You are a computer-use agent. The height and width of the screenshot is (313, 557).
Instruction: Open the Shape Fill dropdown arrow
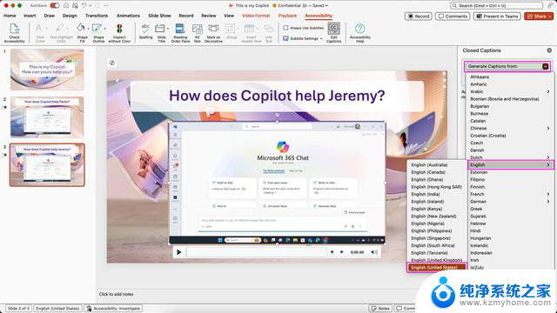point(88,29)
